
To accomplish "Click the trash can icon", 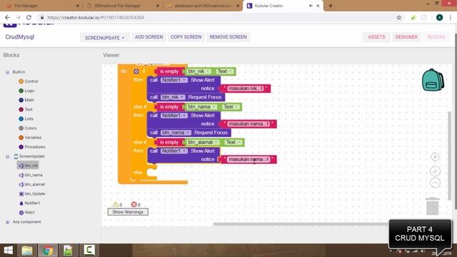I will coord(433,206).
